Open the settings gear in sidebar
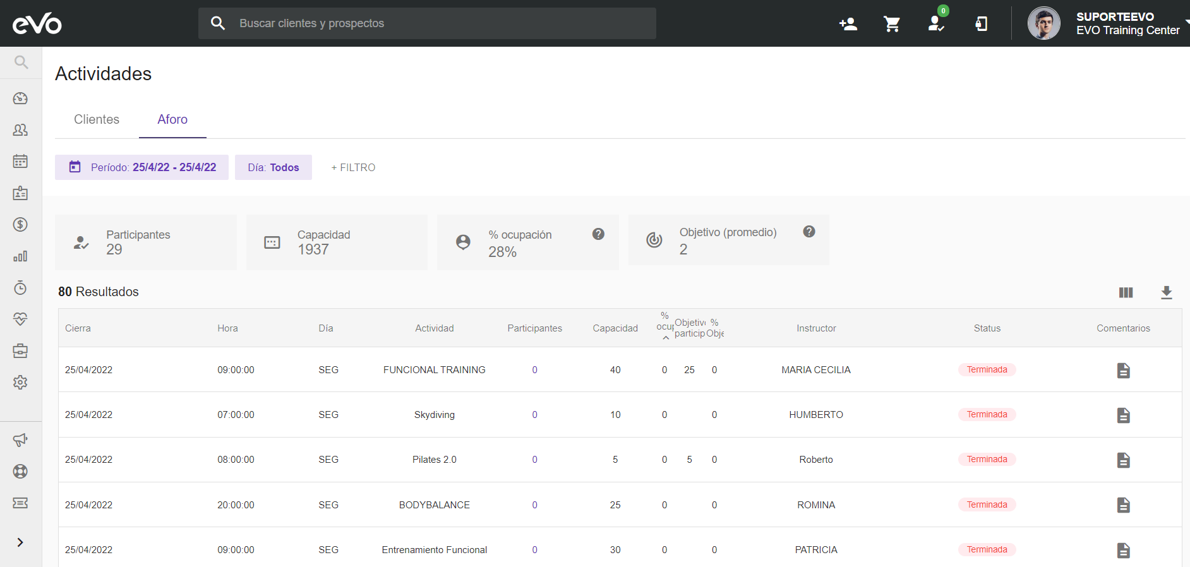Screen dimensions: 1190x567 pos(20,383)
